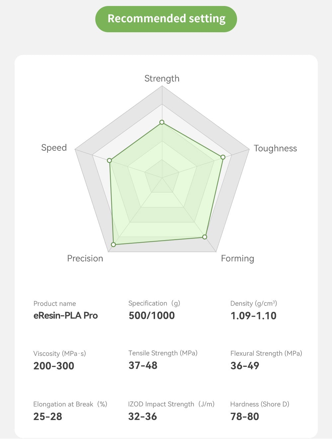Screen dimensions: 332x439
Task: Click the flexural strength value 36-49
Action: pyautogui.click(x=245, y=366)
